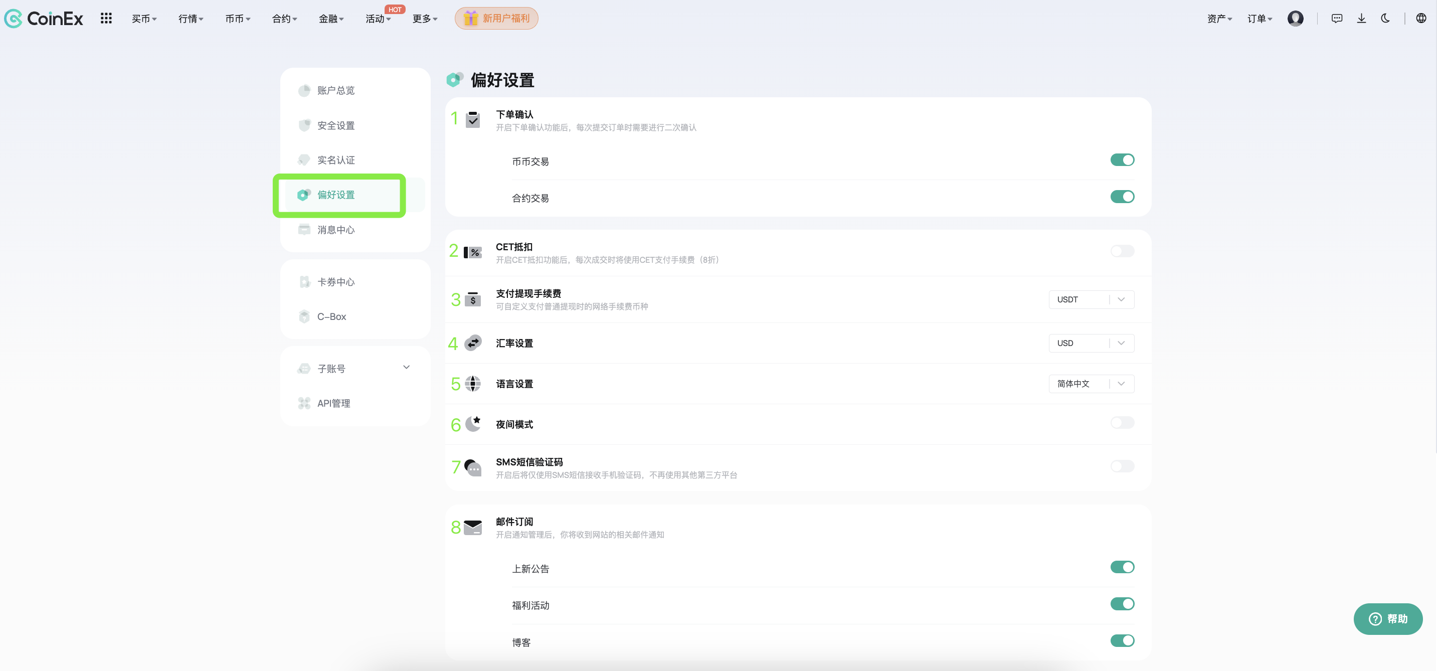Open the globe language icon
The height and width of the screenshot is (671, 1437).
(x=1421, y=19)
